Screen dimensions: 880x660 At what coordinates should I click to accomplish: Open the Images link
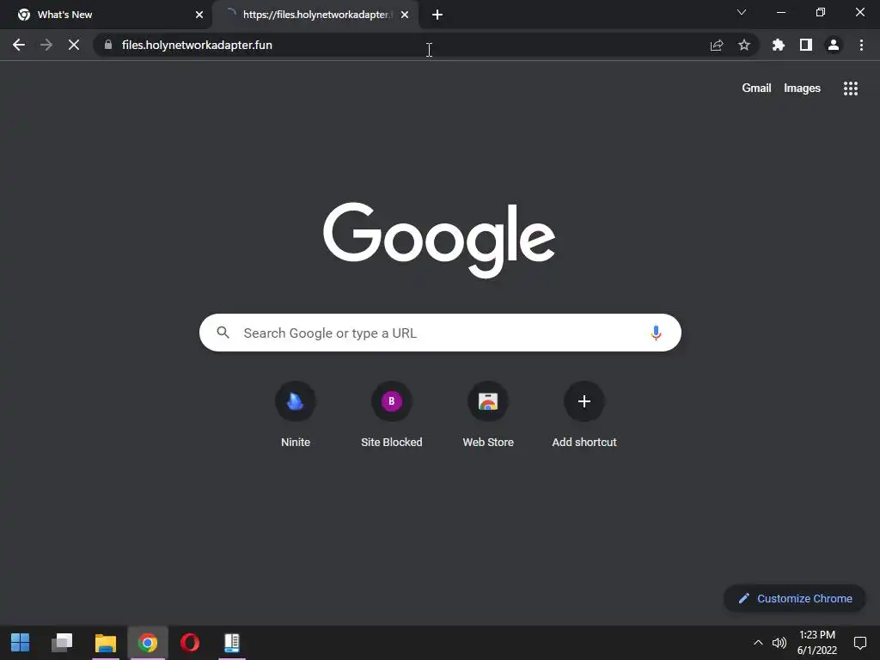point(802,89)
